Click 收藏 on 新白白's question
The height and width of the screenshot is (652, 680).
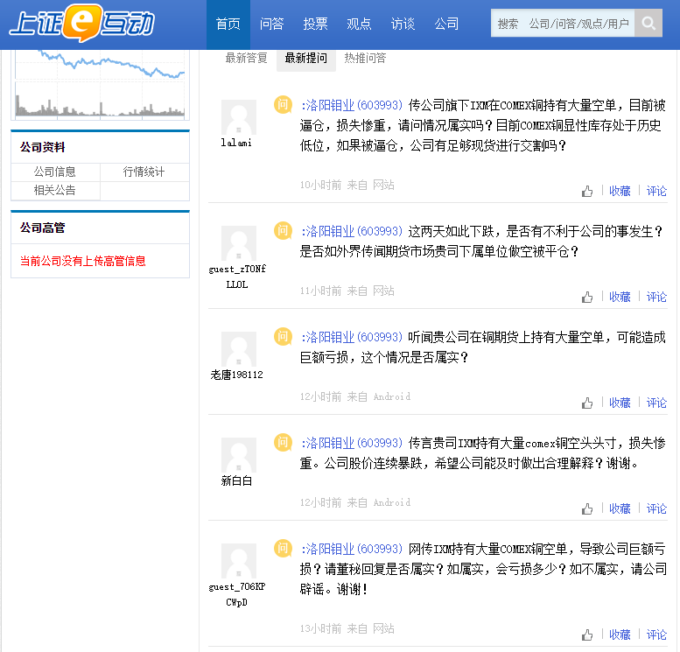click(x=620, y=508)
